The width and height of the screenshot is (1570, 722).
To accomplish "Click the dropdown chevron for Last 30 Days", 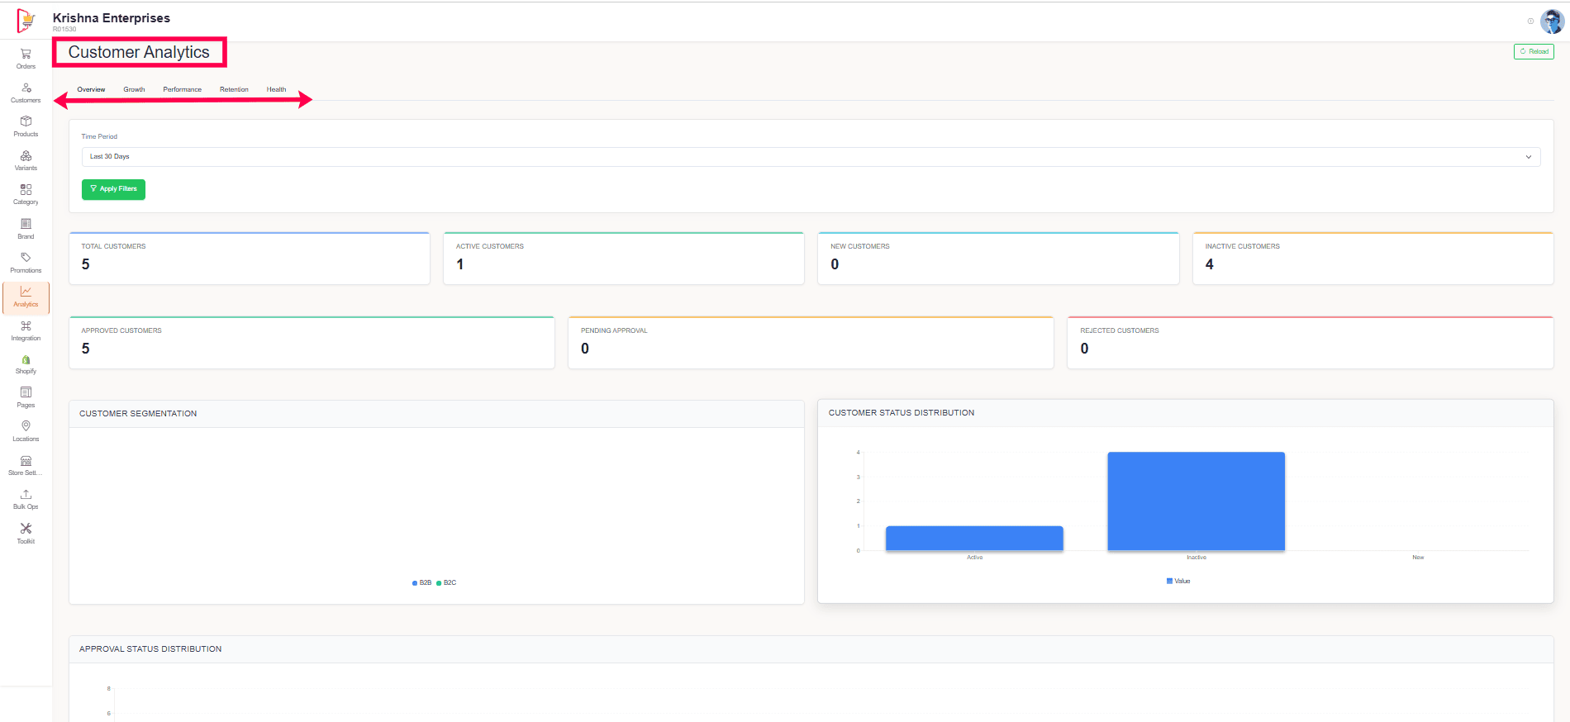I will click(1528, 157).
